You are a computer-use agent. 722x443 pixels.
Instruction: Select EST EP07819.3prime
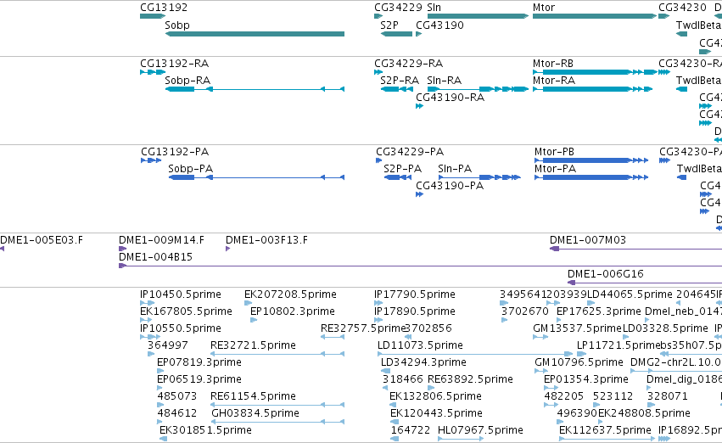(x=199, y=363)
